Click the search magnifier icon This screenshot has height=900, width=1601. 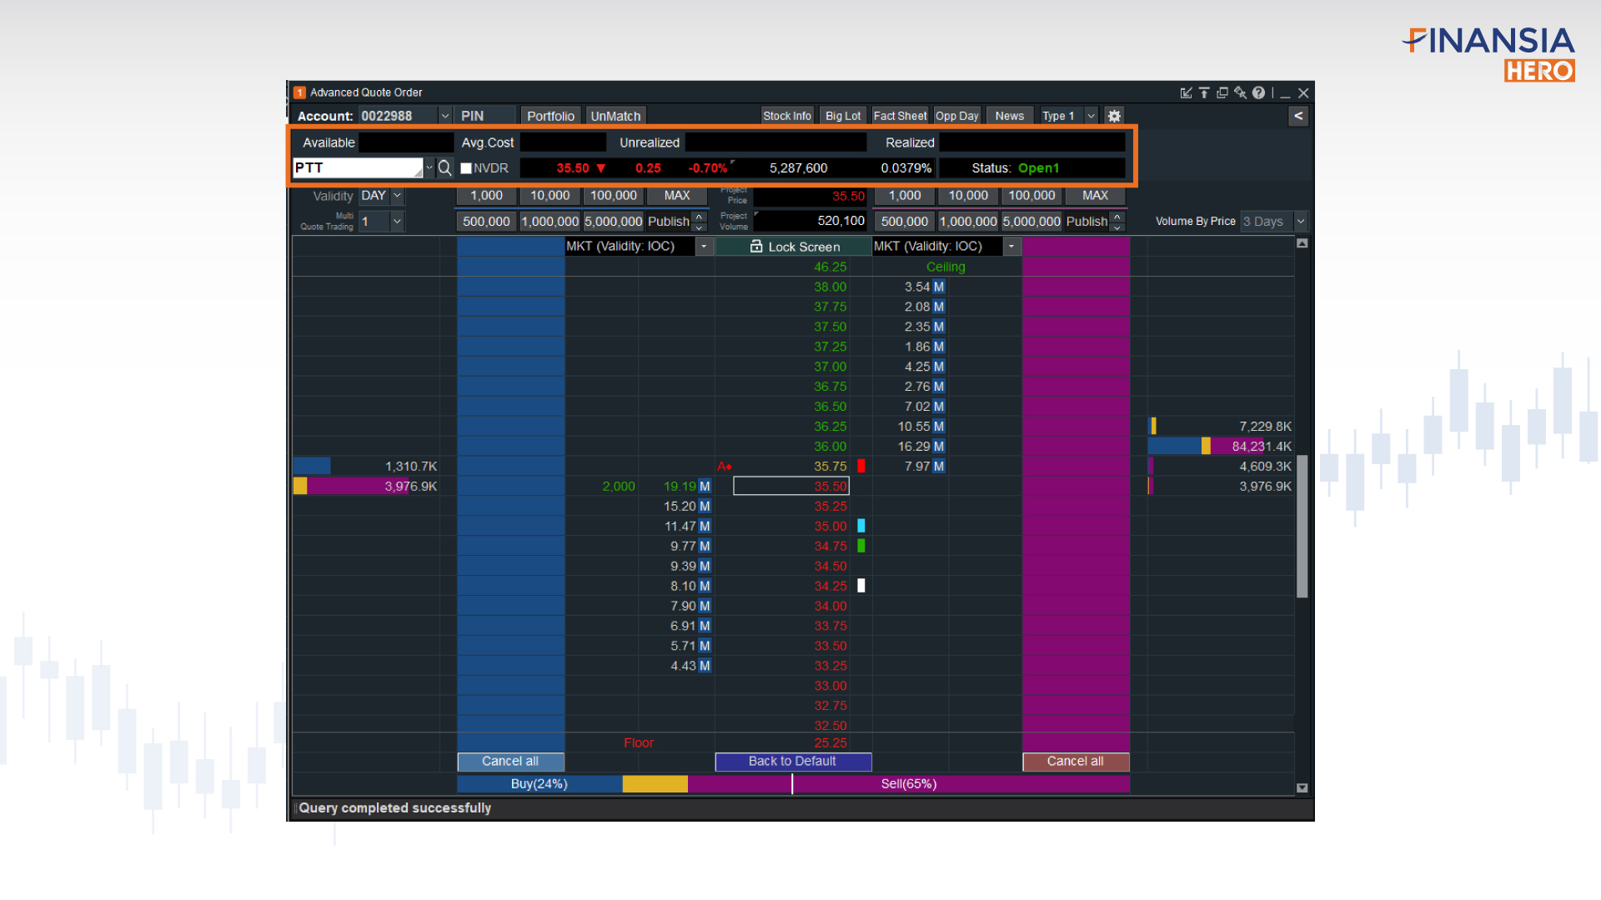click(x=444, y=167)
